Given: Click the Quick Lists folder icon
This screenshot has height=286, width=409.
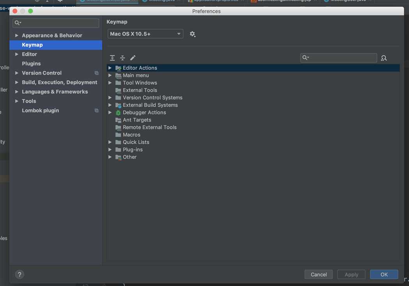Looking at the screenshot, I should (x=118, y=142).
